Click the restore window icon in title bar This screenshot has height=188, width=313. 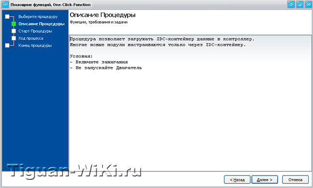pos(291,5)
